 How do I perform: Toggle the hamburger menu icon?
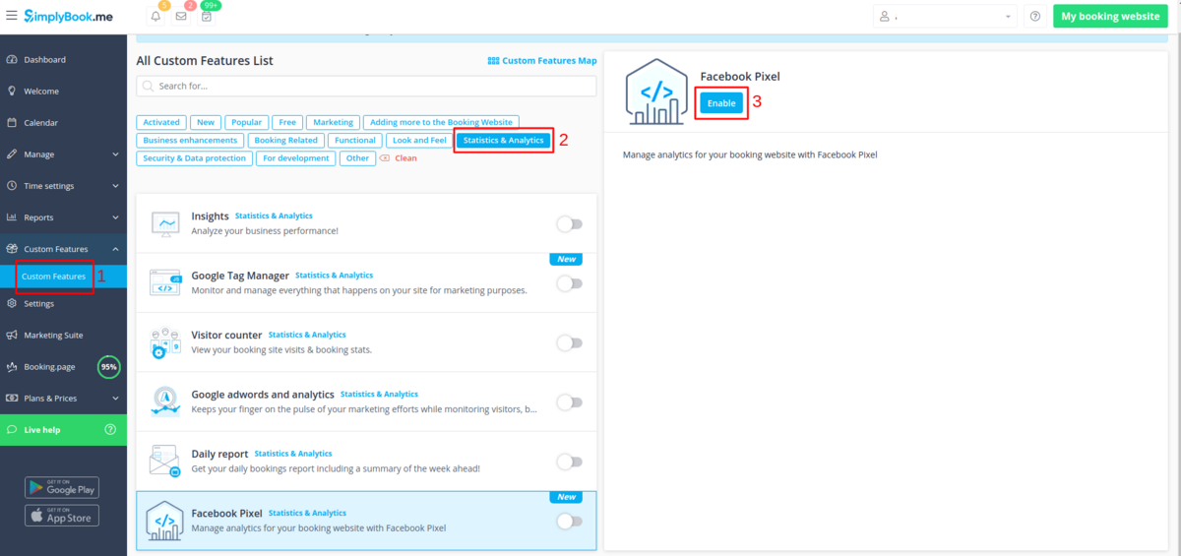coord(11,16)
